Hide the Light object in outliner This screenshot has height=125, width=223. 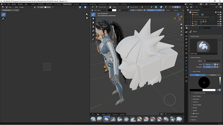pos(218,24)
